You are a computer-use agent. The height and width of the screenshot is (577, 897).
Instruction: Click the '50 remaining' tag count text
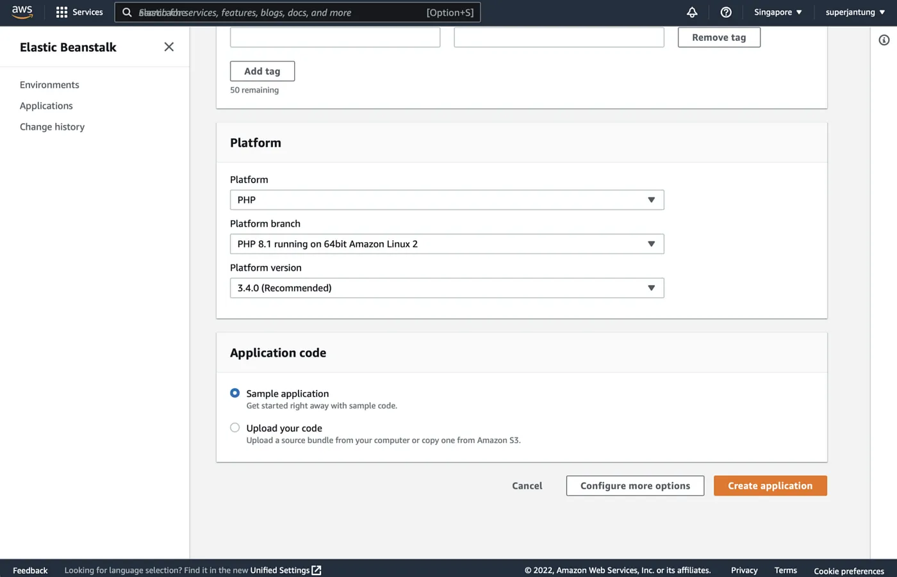(x=254, y=90)
